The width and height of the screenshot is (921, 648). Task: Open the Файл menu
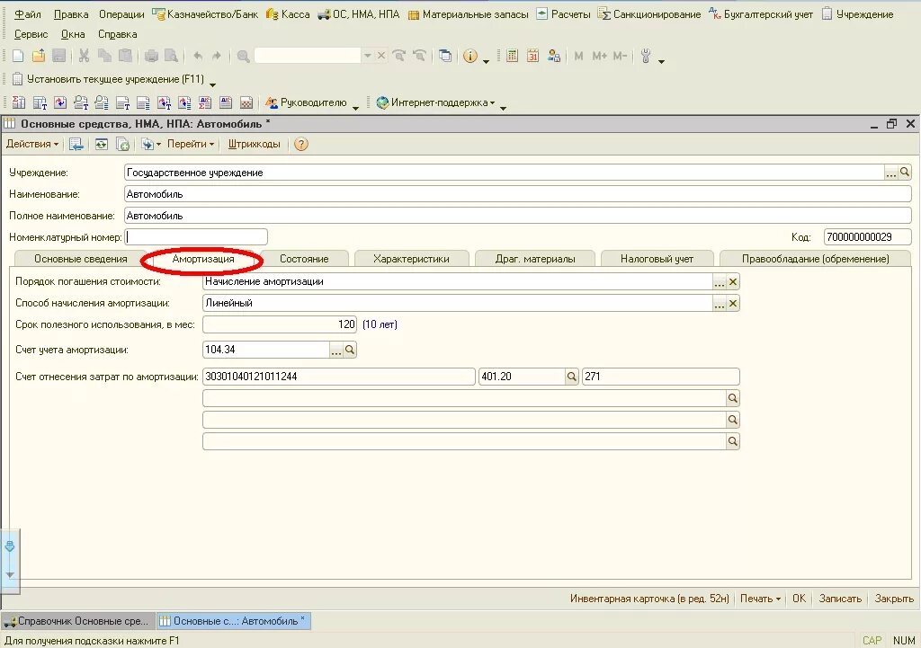(28, 14)
